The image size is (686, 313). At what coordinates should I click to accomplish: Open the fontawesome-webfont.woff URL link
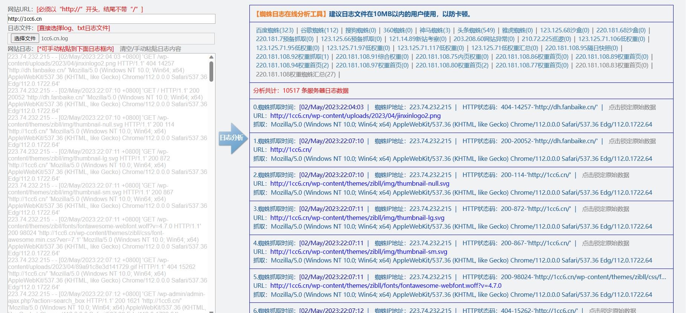pyautogui.click(x=386, y=286)
